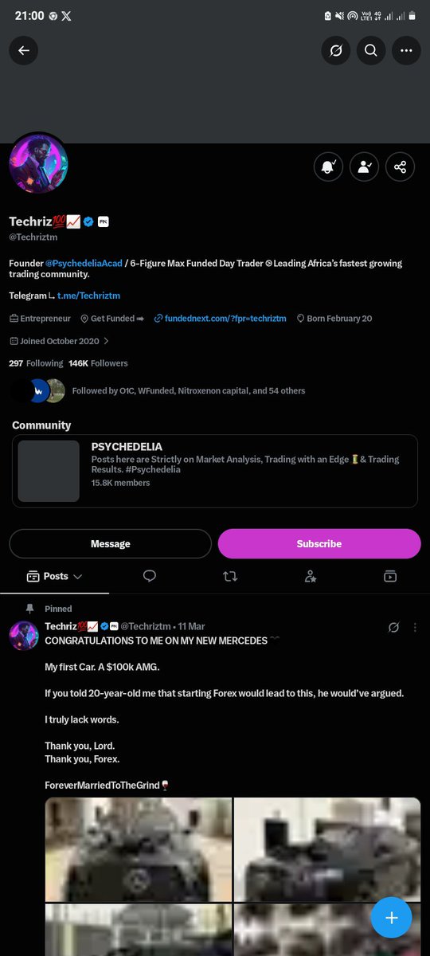Open the Grok icon in the profile header

click(336, 50)
